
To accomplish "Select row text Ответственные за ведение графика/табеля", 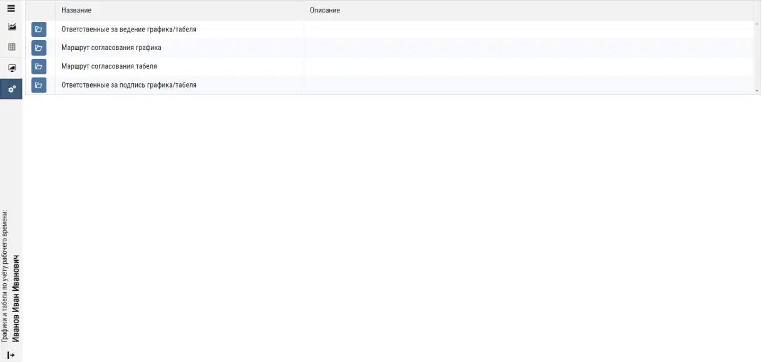I will (128, 29).
